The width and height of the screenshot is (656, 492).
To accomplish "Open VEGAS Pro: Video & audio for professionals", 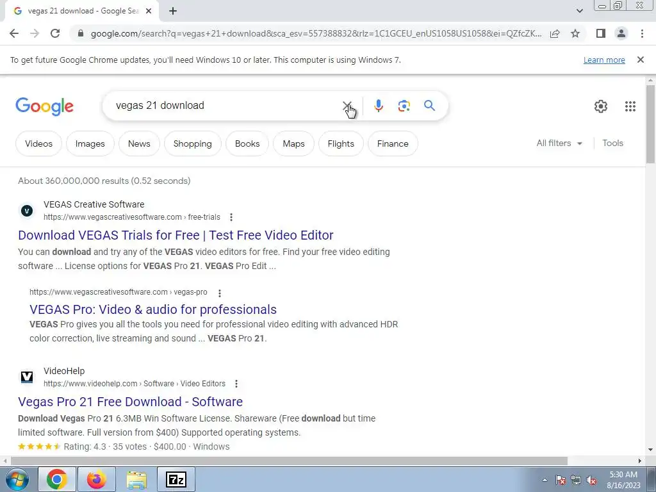I will tap(153, 309).
